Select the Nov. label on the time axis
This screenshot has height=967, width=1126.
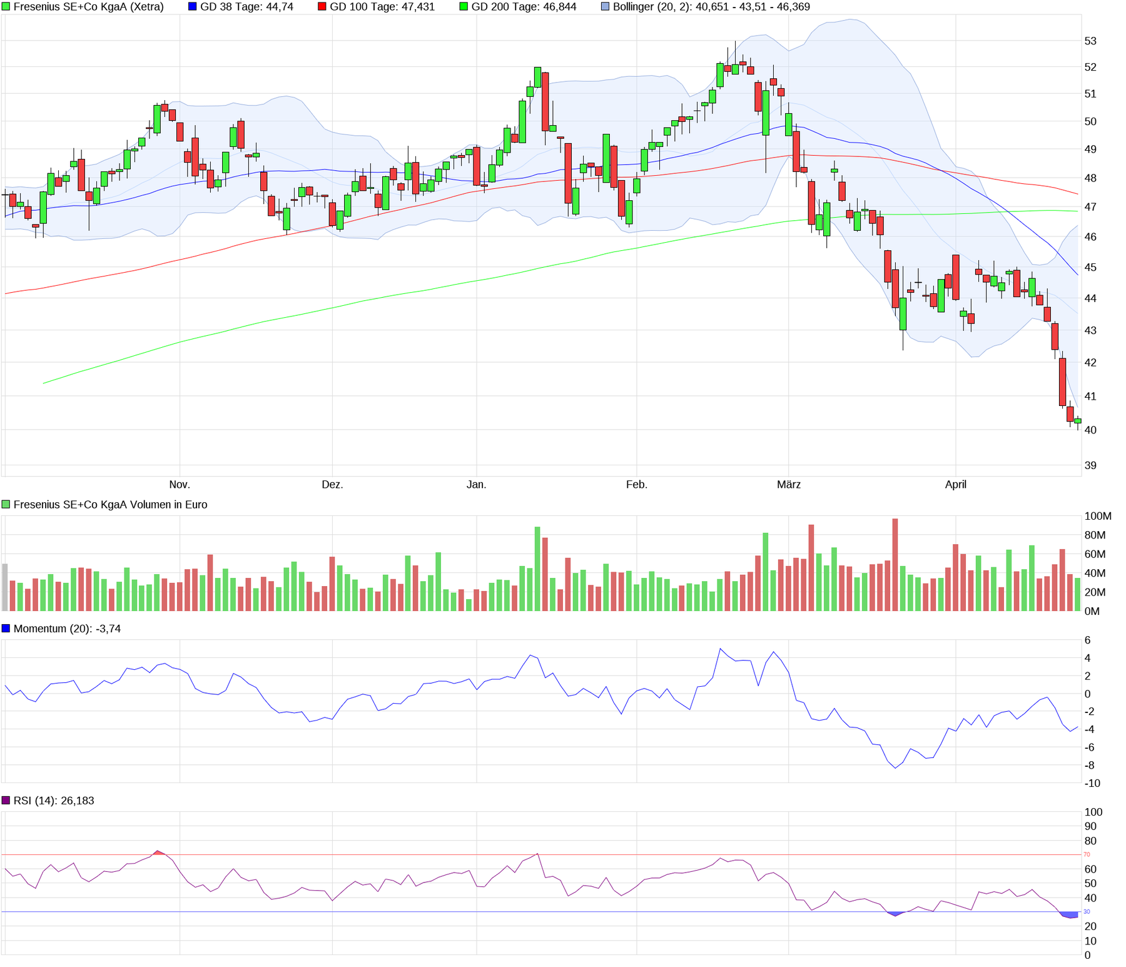coord(180,485)
